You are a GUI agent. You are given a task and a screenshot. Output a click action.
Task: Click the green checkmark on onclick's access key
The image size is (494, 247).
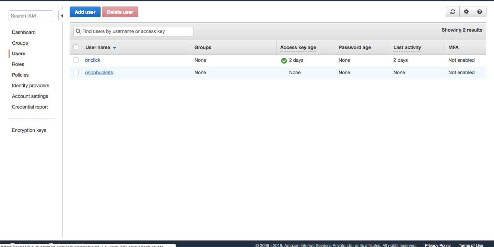pyautogui.click(x=284, y=60)
